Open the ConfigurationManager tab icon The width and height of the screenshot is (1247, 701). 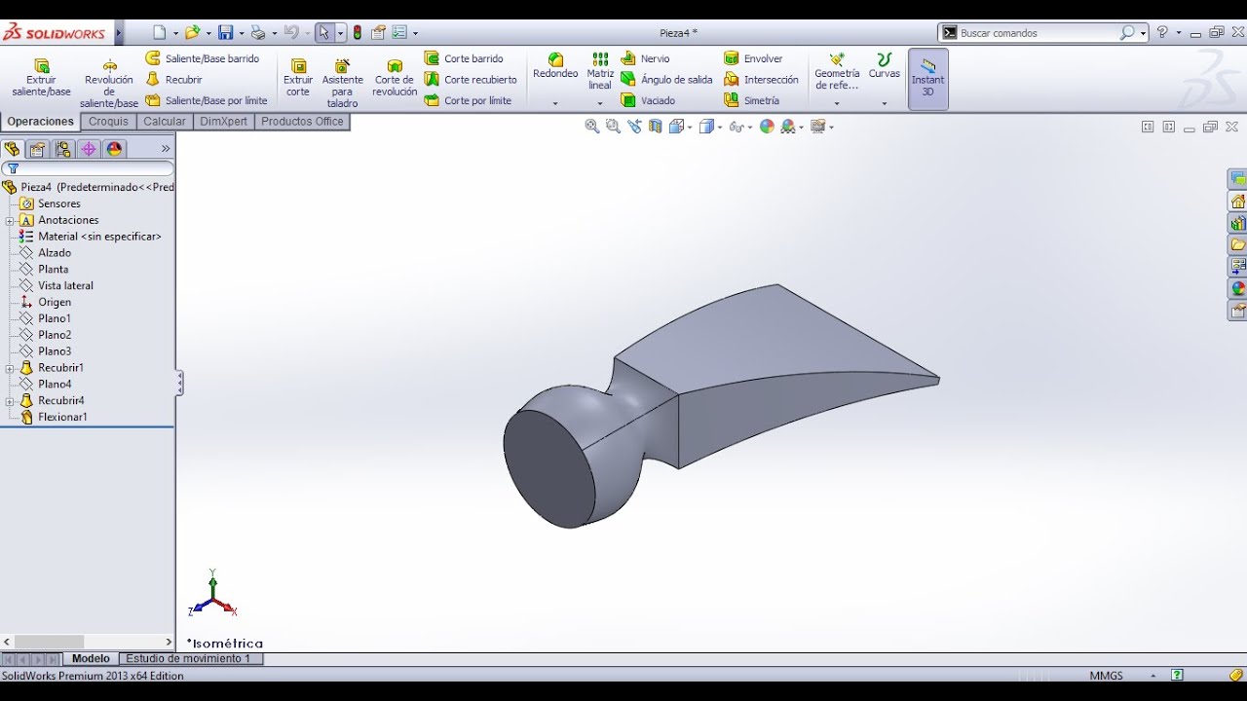point(63,149)
